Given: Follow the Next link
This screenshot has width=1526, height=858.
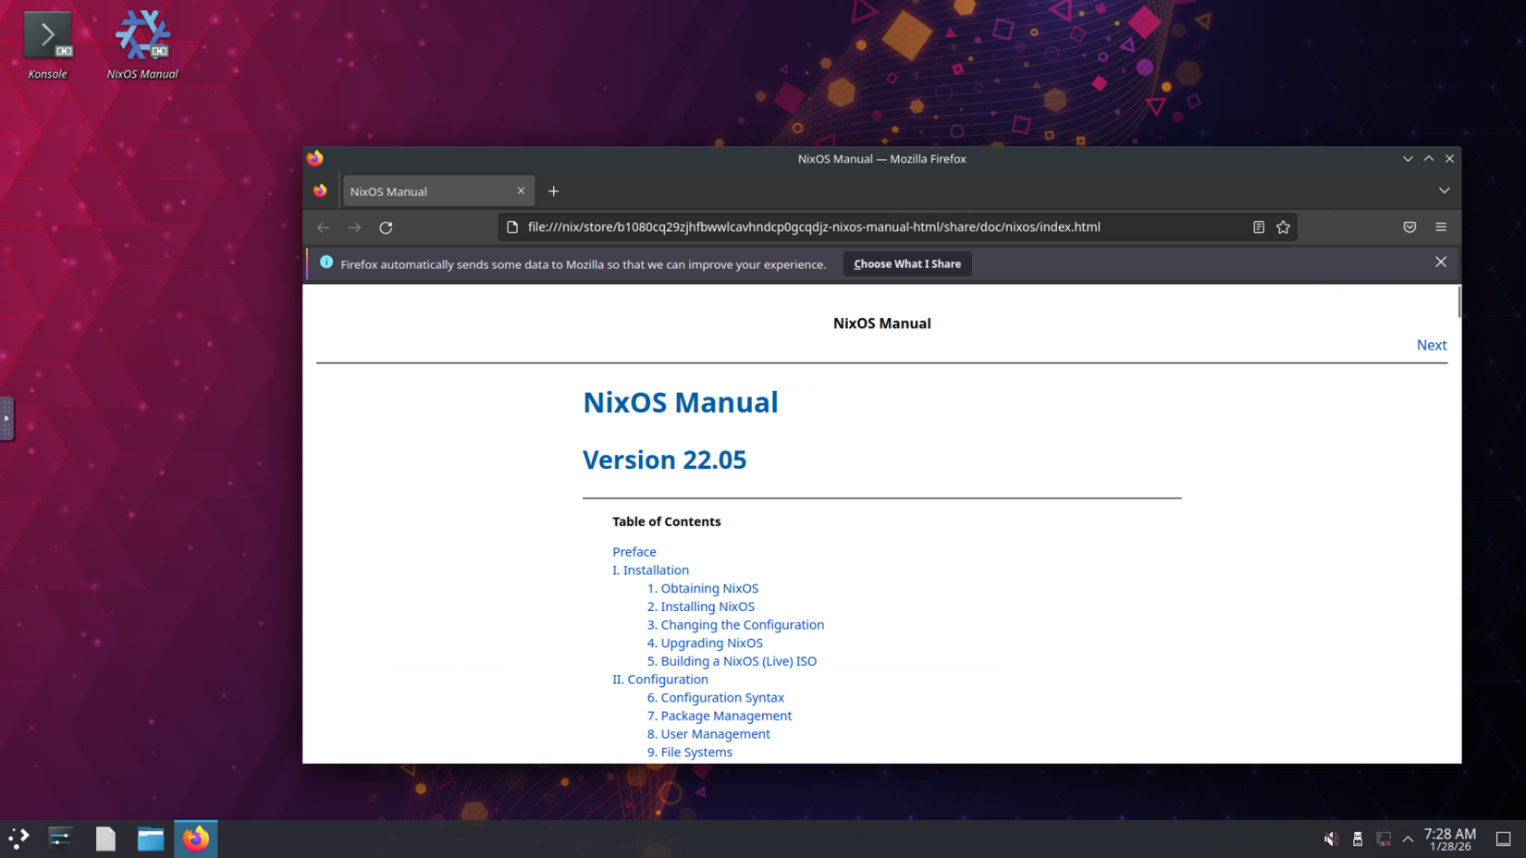Looking at the screenshot, I should [x=1431, y=344].
